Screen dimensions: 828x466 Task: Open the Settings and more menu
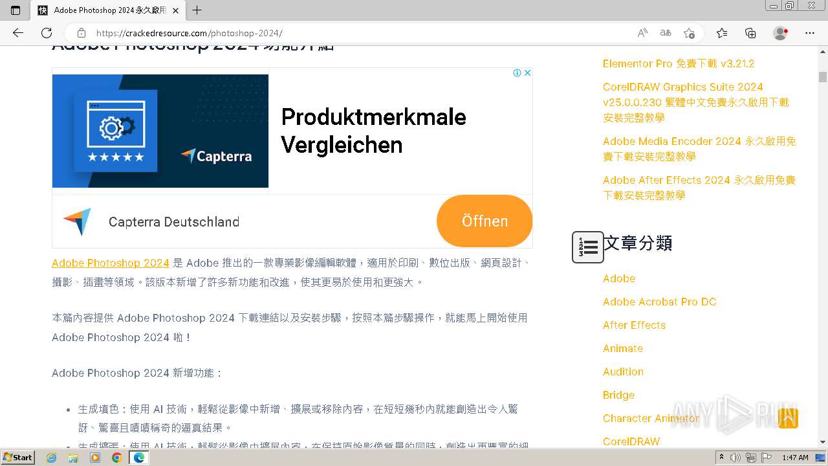tap(810, 33)
